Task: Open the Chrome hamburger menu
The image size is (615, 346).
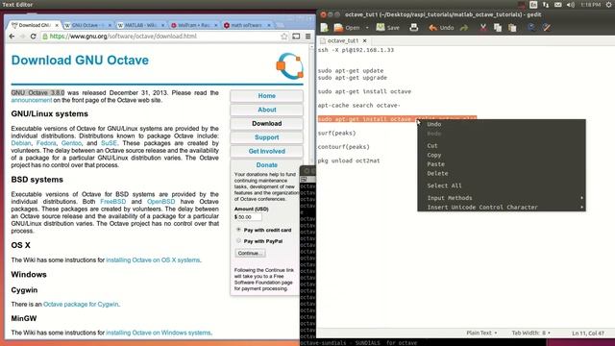Action: [x=307, y=37]
